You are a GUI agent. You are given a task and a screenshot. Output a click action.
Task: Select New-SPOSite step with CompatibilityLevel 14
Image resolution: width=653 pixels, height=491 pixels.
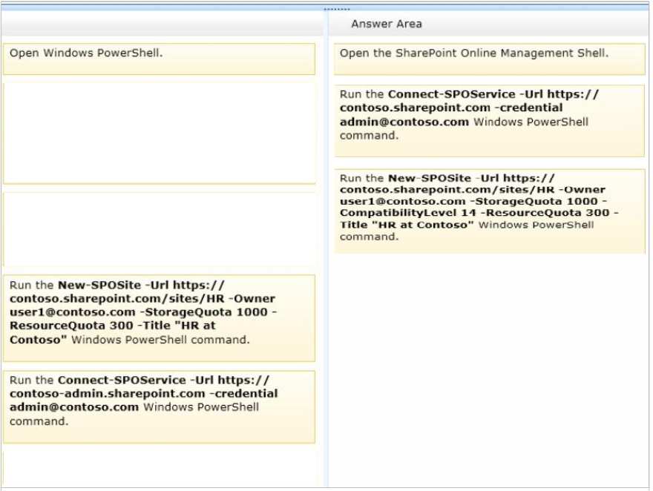click(489, 211)
